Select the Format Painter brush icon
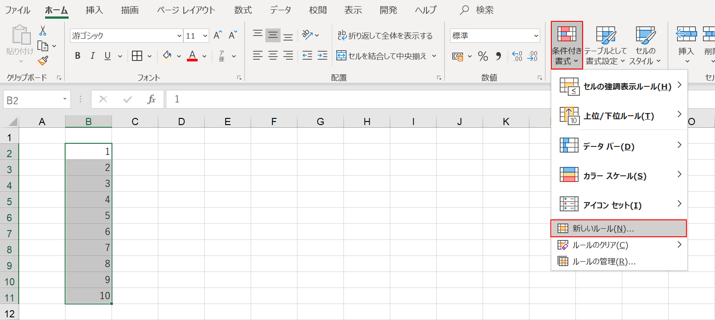The width and height of the screenshot is (715, 320). pos(43,61)
